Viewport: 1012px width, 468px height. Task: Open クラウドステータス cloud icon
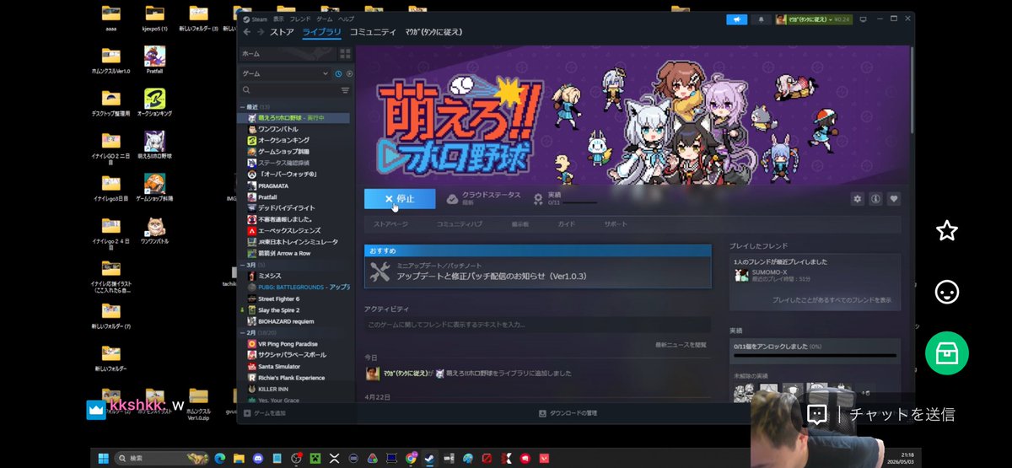pyautogui.click(x=452, y=199)
